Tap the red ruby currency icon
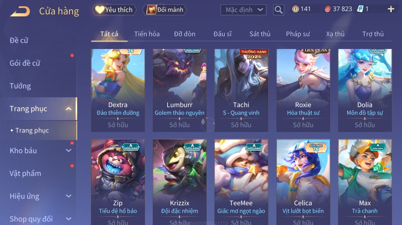This screenshot has height=225, width=402. 328,9
